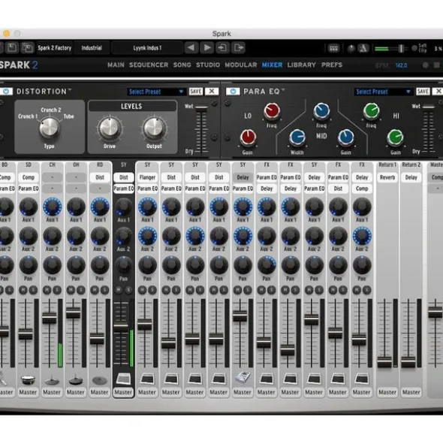
Task: Click the RD ride cymbal instrument icon
Action: (100, 380)
